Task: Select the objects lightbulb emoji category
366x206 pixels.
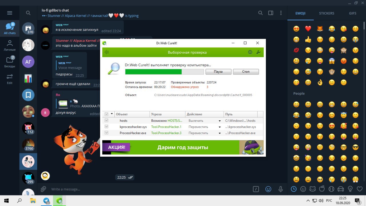Action: 350,189
